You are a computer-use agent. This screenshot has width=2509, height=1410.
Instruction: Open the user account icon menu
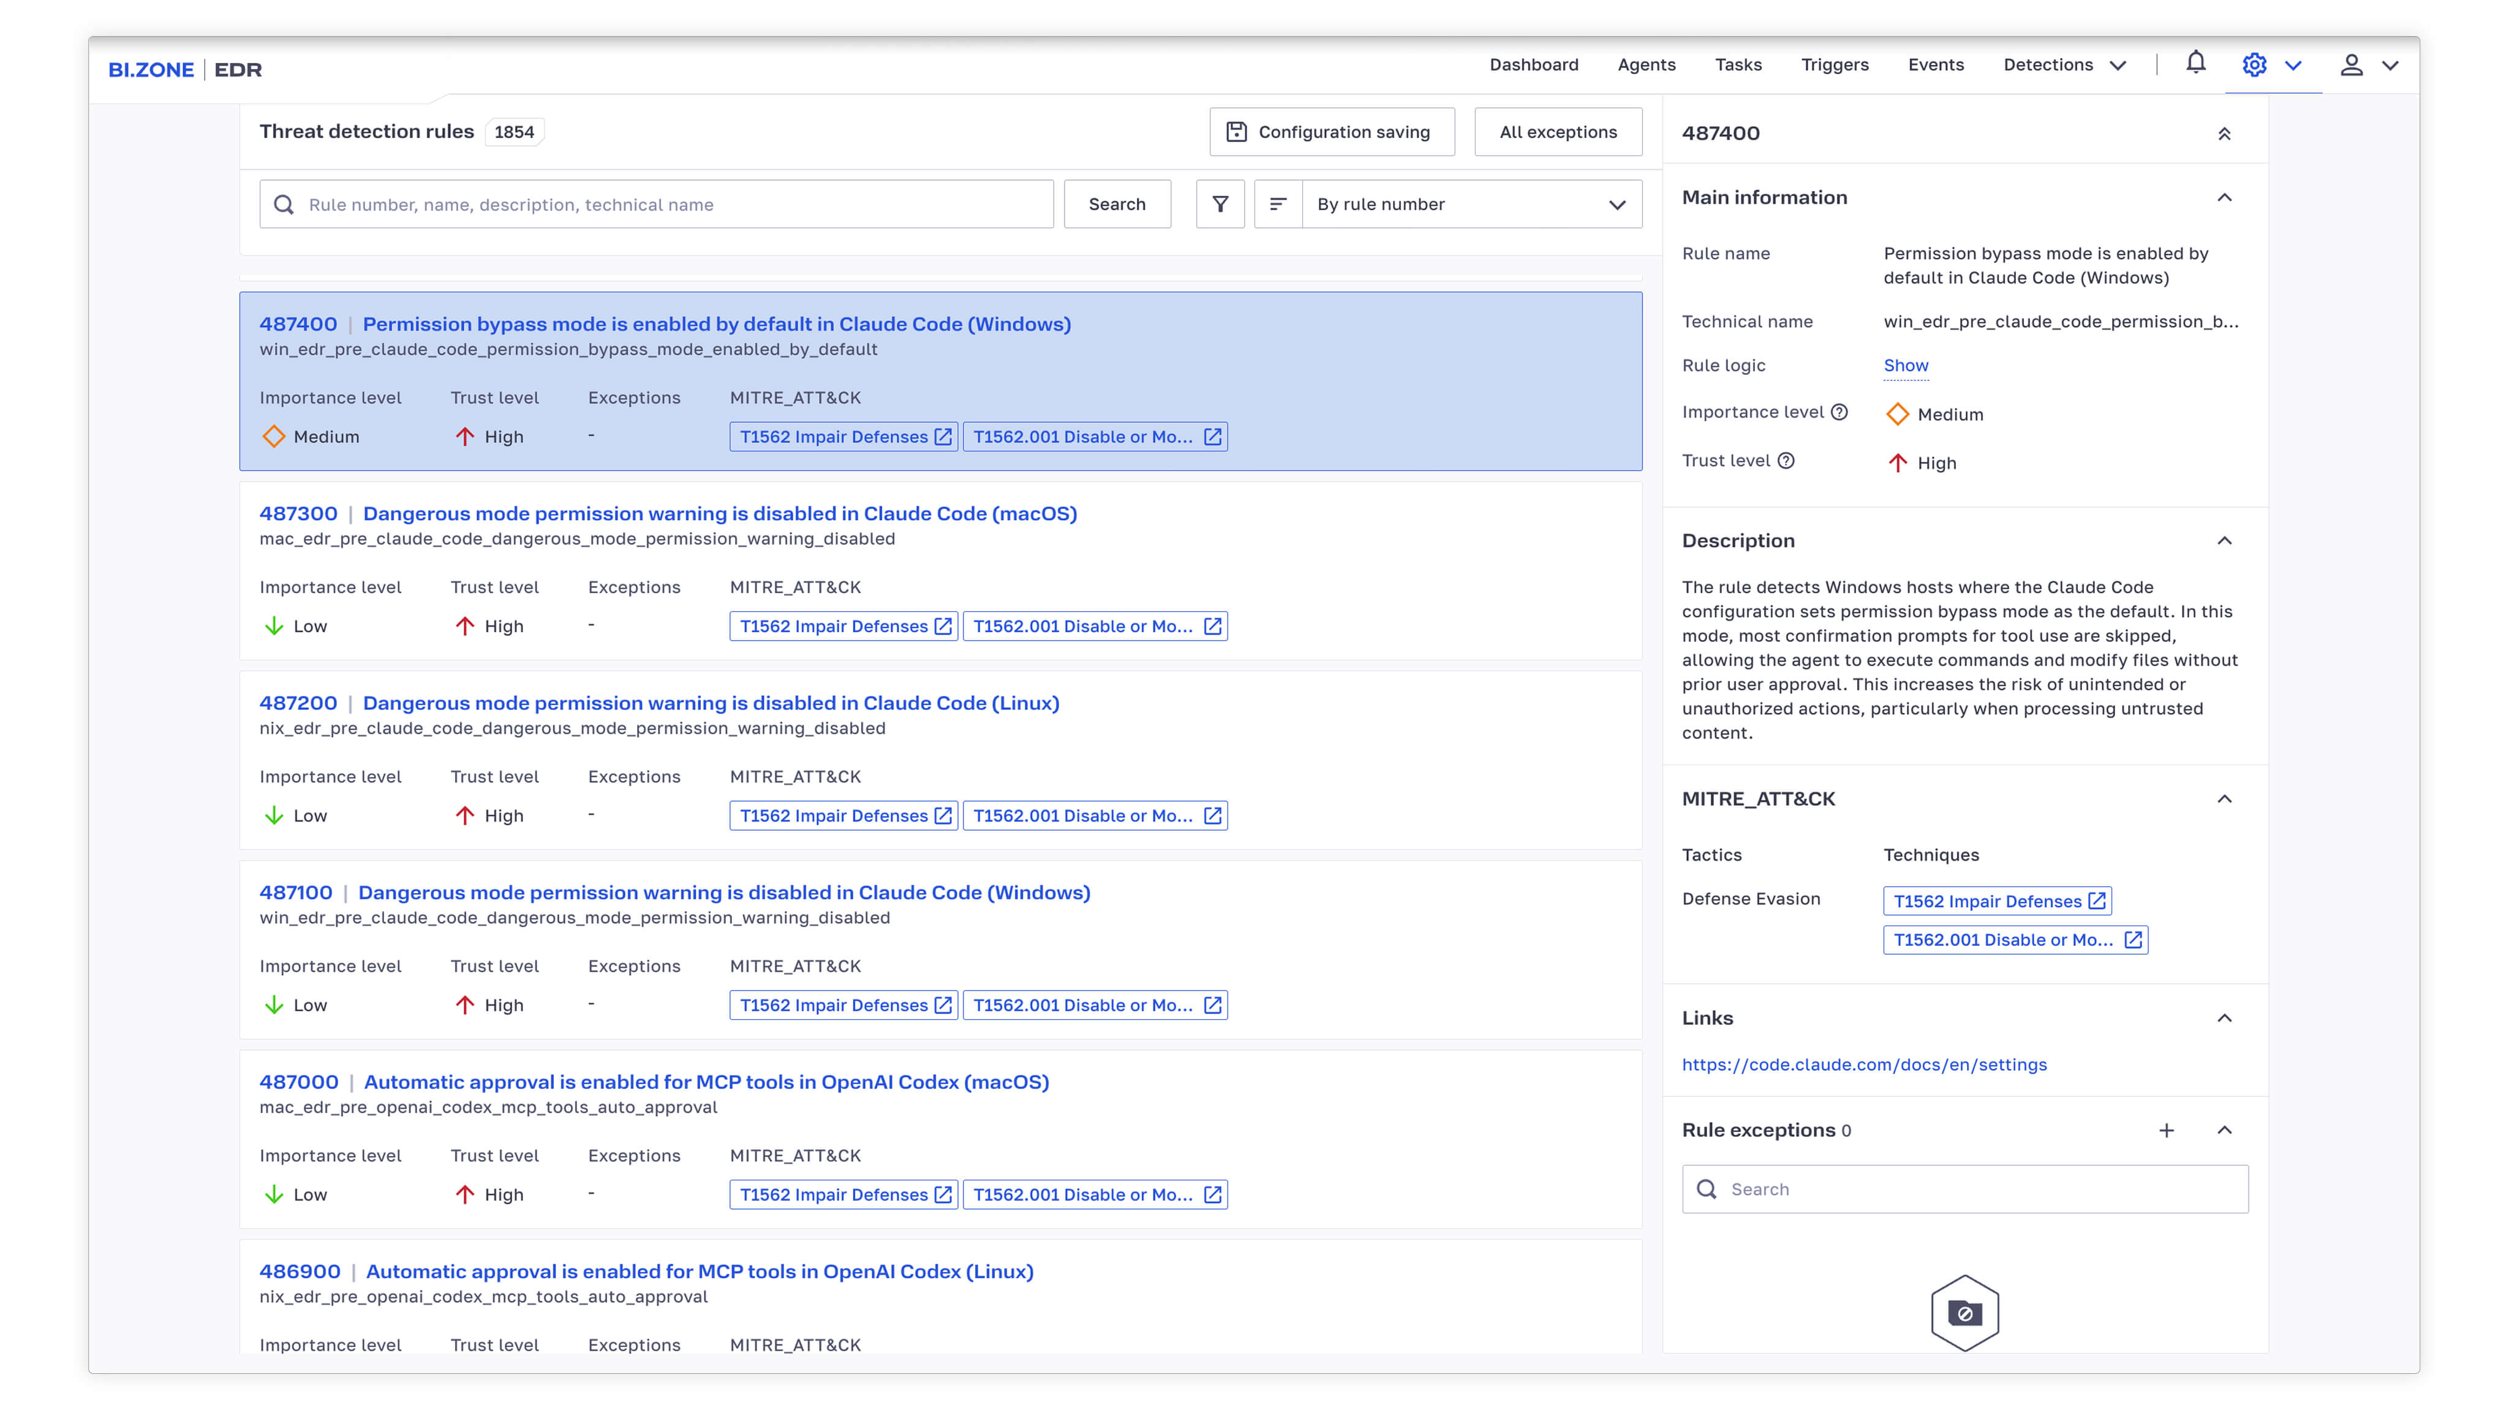tap(2351, 64)
